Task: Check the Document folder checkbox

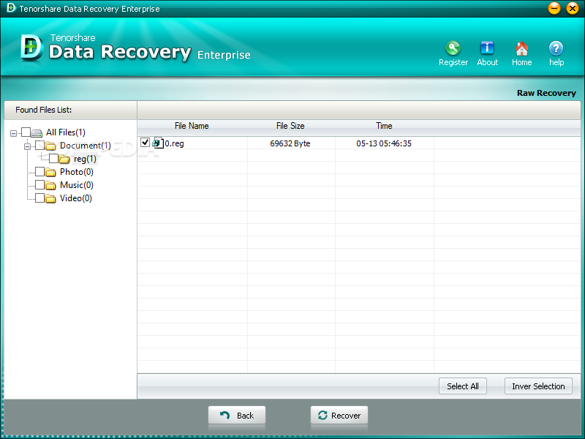Action: point(39,145)
